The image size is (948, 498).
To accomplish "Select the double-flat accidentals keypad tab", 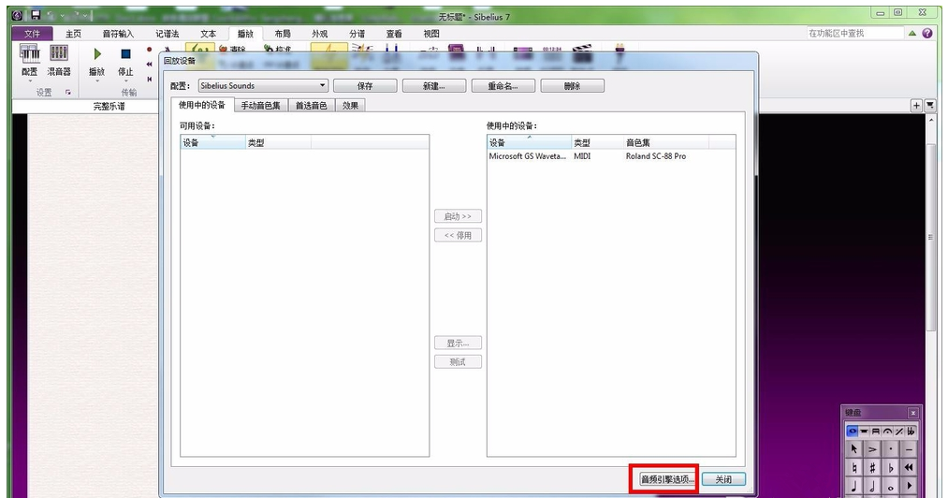I will [x=911, y=432].
